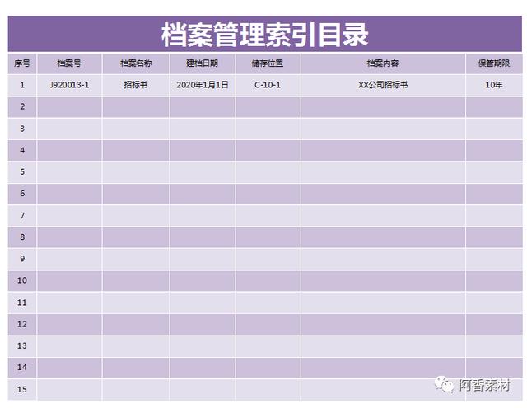Click the row number 5 cell
The image size is (527, 408).
22,172
